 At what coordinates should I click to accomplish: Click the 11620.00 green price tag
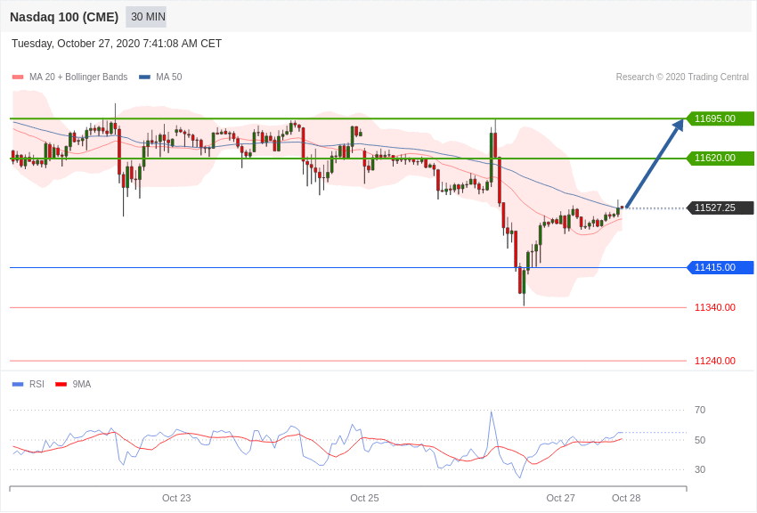click(x=720, y=158)
